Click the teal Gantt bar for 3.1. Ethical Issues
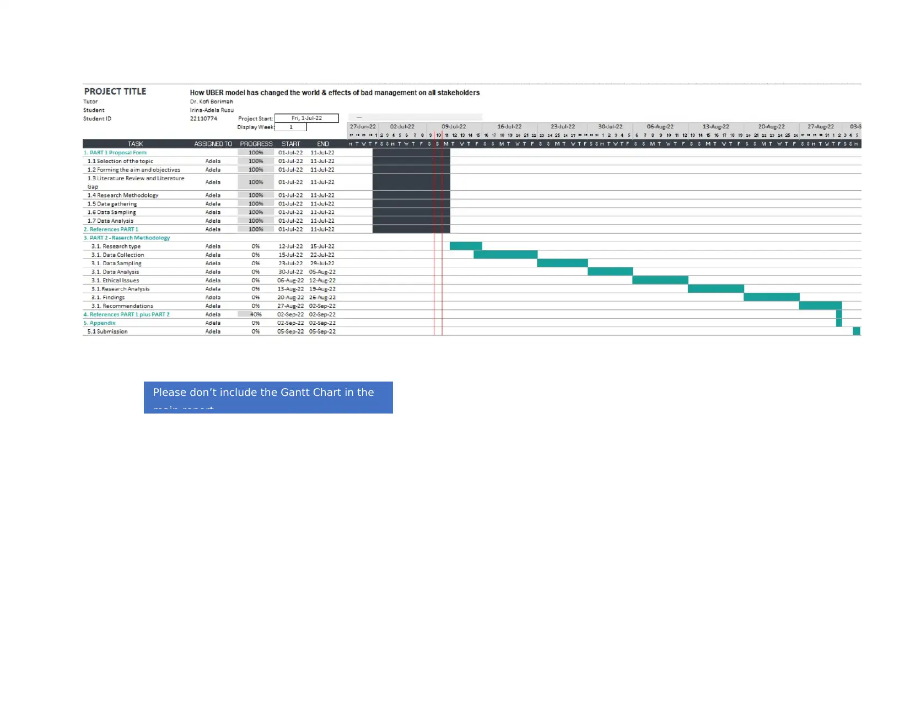Image resolution: width=910 pixels, height=703 pixels. point(660,280)
